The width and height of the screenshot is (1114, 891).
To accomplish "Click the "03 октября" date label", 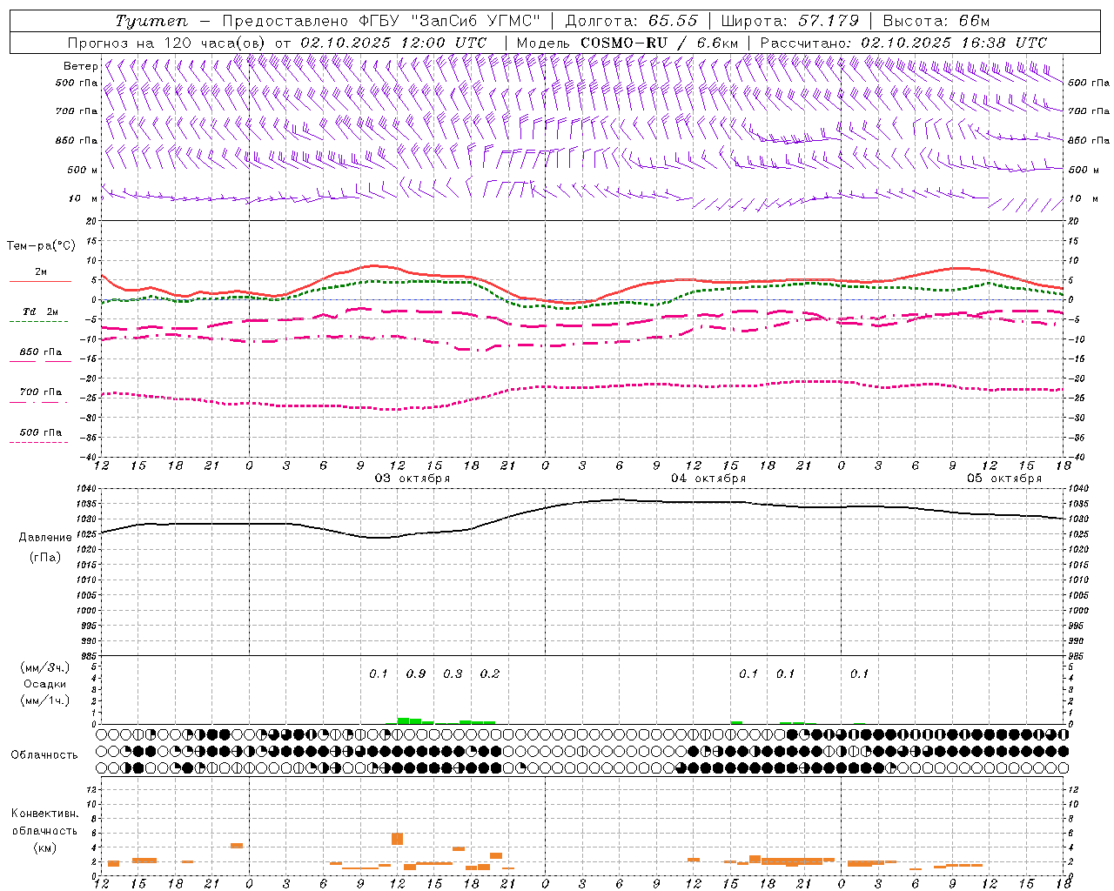I will 413,479.
